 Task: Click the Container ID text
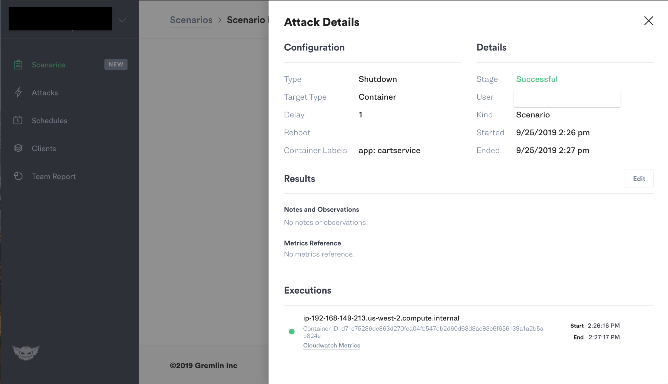pos(423,332)
